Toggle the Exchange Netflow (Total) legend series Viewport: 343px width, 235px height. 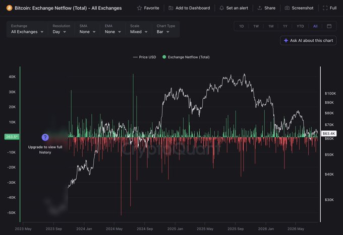click(186, 57)
